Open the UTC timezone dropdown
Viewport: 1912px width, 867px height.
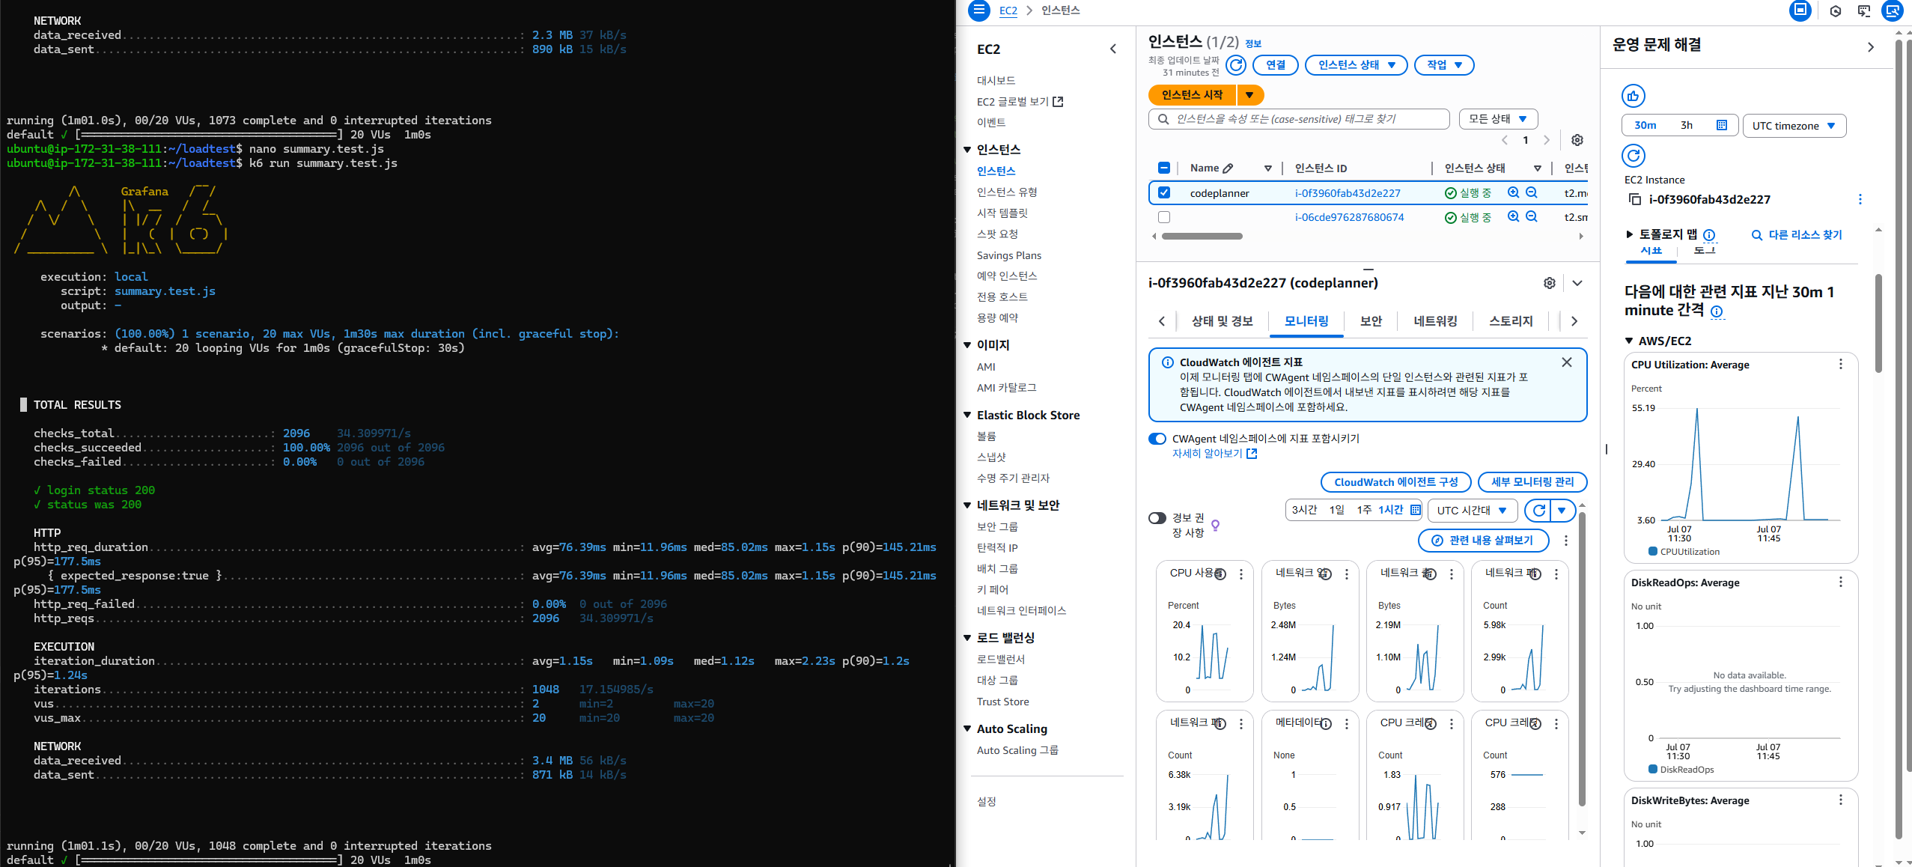1793,126
